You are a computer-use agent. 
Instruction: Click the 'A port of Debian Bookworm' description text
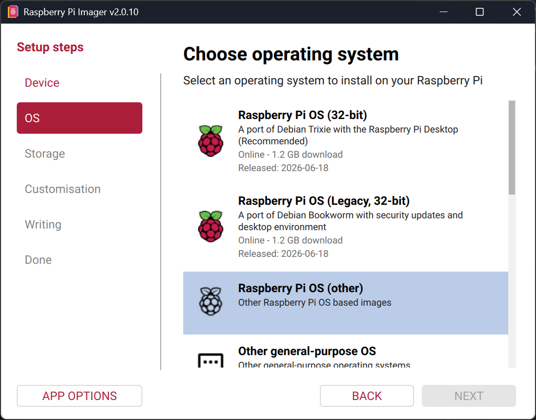tap(350, 221)
